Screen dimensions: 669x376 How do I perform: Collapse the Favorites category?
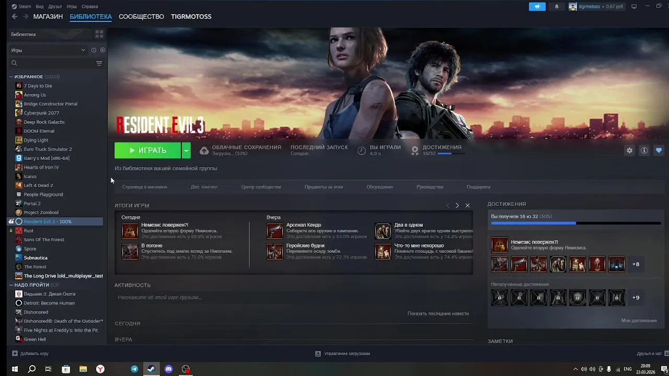pyautogui.click(x=11, y=77)
